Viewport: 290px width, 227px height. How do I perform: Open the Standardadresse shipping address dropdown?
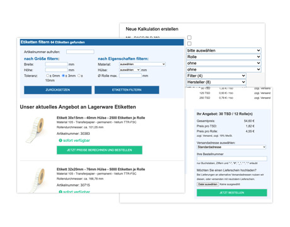click(x=231, y=147)
